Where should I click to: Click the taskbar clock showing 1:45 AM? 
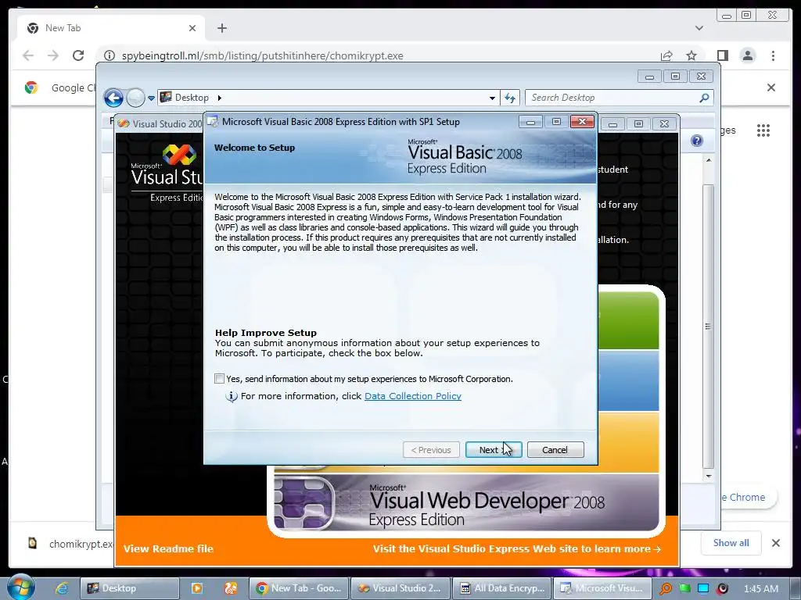pos(760,589)
